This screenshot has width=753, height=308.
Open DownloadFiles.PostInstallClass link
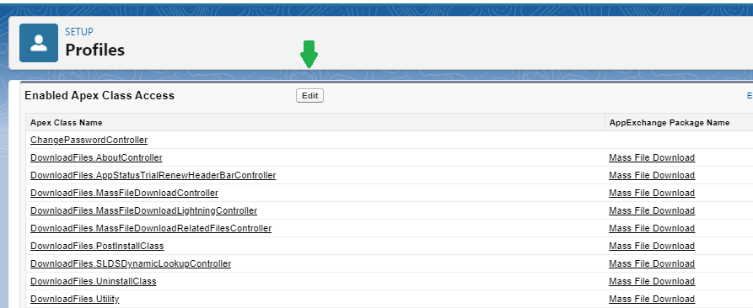97,247
